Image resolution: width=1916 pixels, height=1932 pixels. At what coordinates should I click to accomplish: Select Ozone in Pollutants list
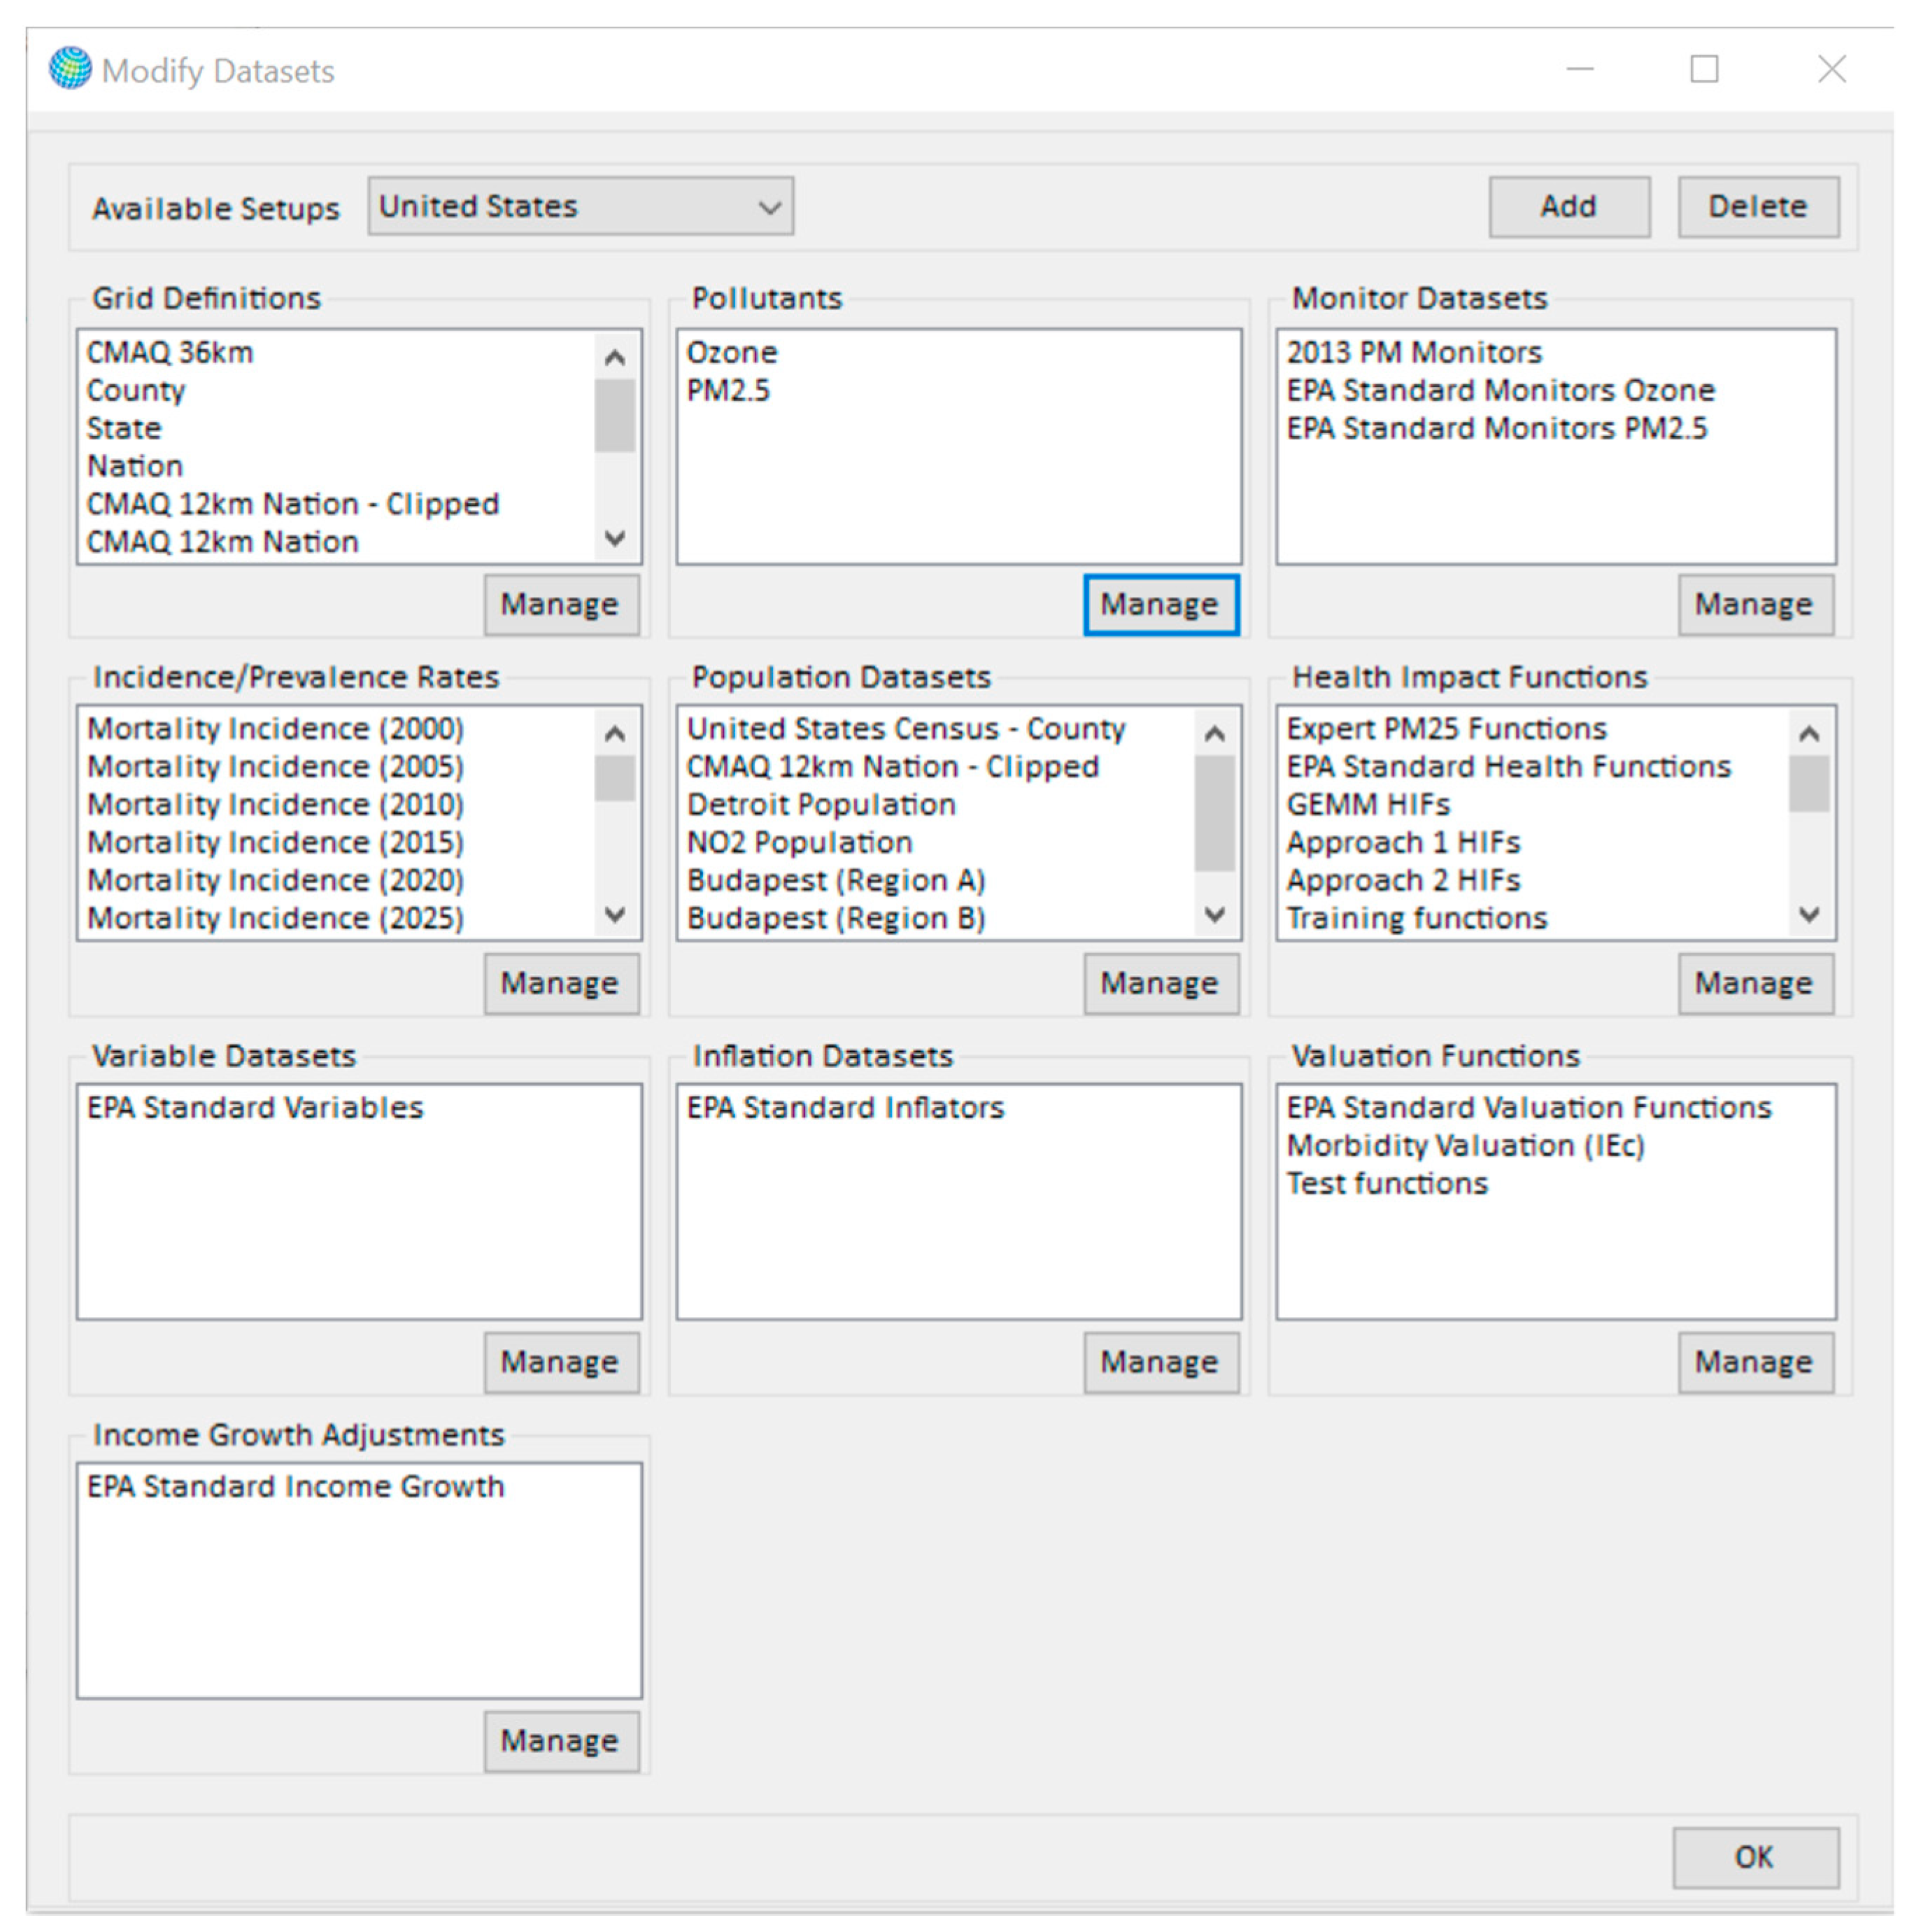click(x=732, y=353)
